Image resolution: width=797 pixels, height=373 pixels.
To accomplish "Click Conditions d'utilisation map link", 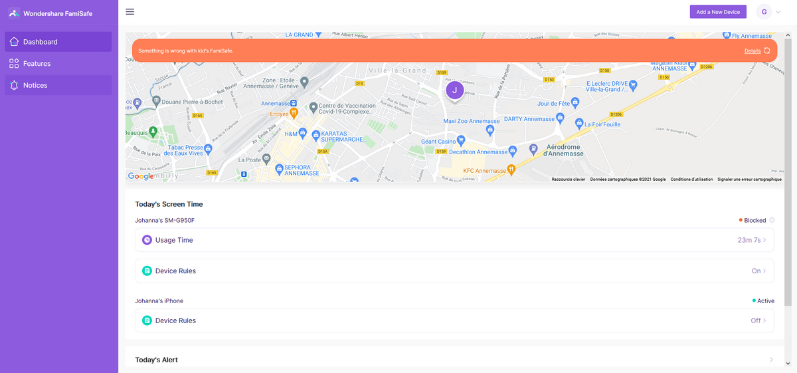I will pos(691,180).
